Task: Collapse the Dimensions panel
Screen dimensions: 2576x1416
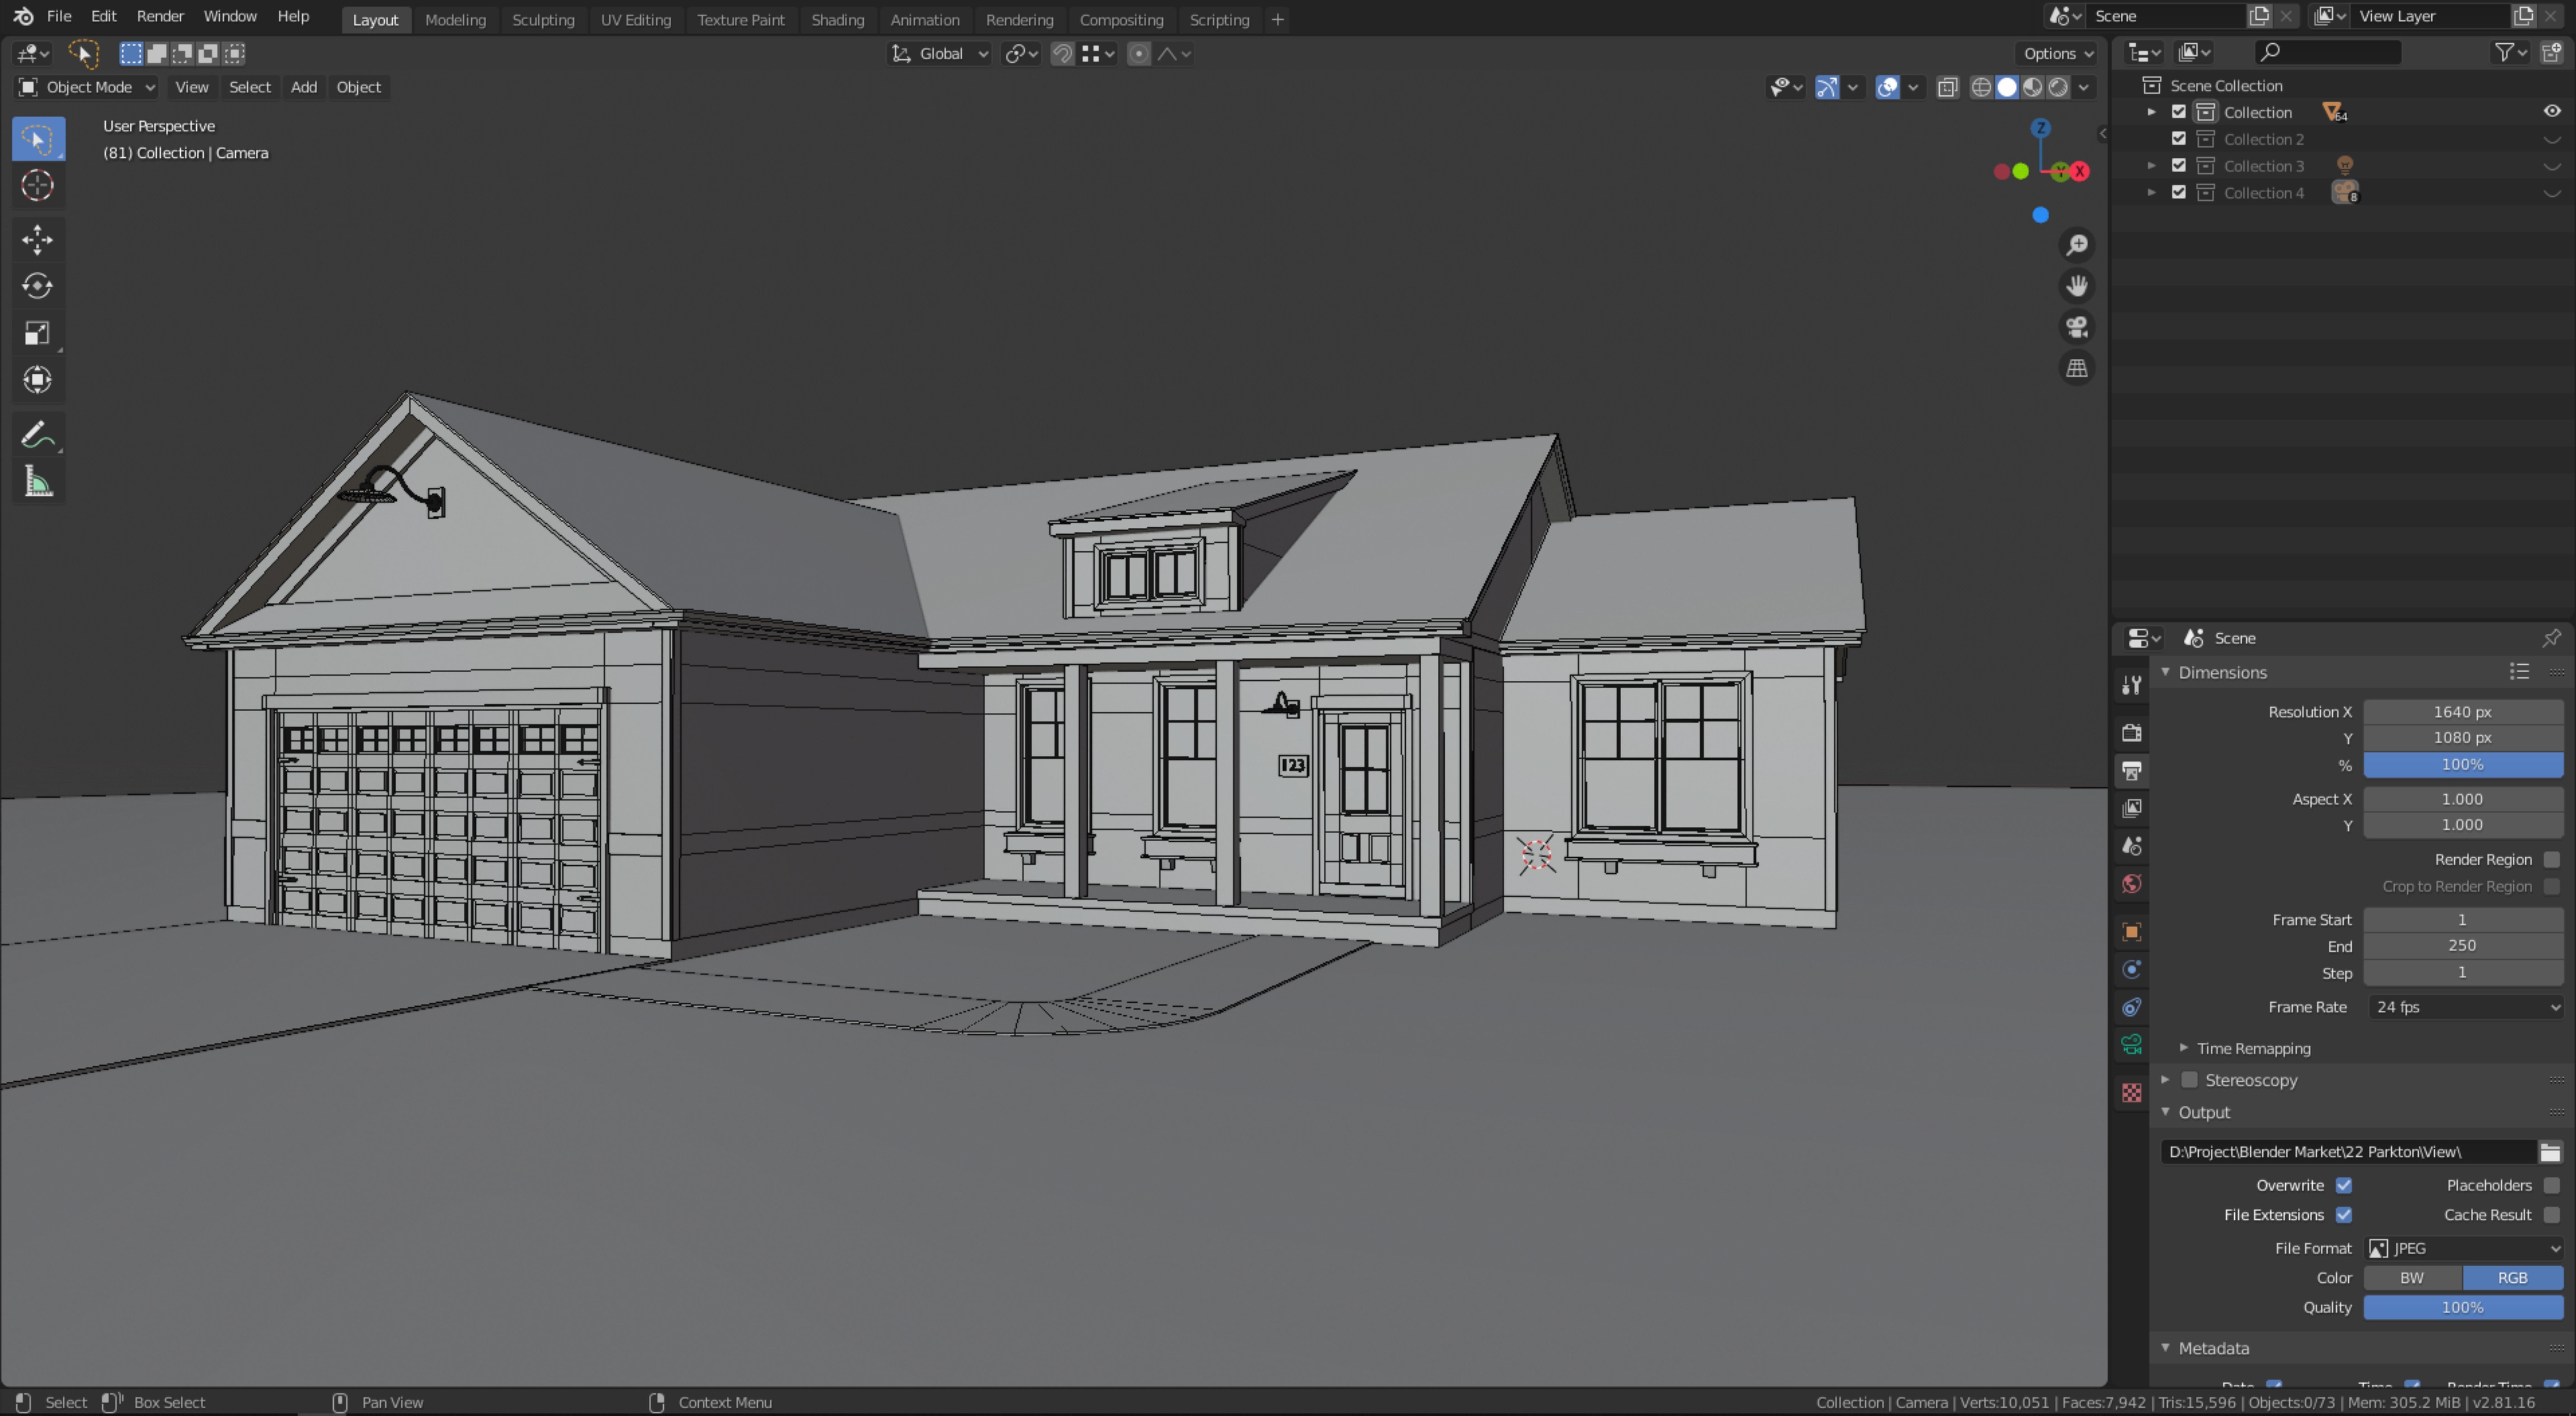Action: 2166,673
